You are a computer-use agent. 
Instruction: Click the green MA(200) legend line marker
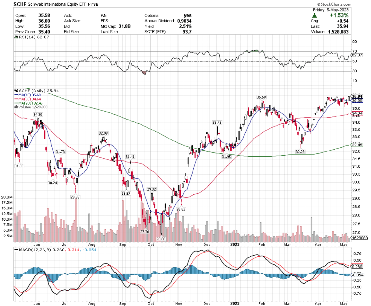tap(16, 103)
